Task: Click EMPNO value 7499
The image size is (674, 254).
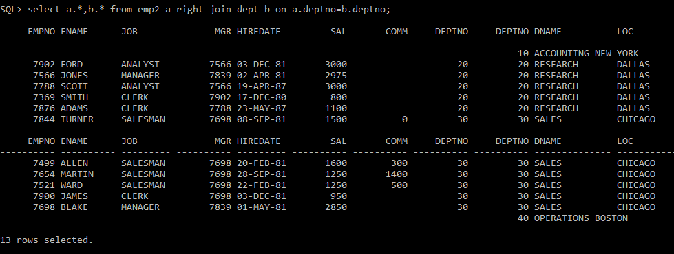Action: tap(44, 163)
